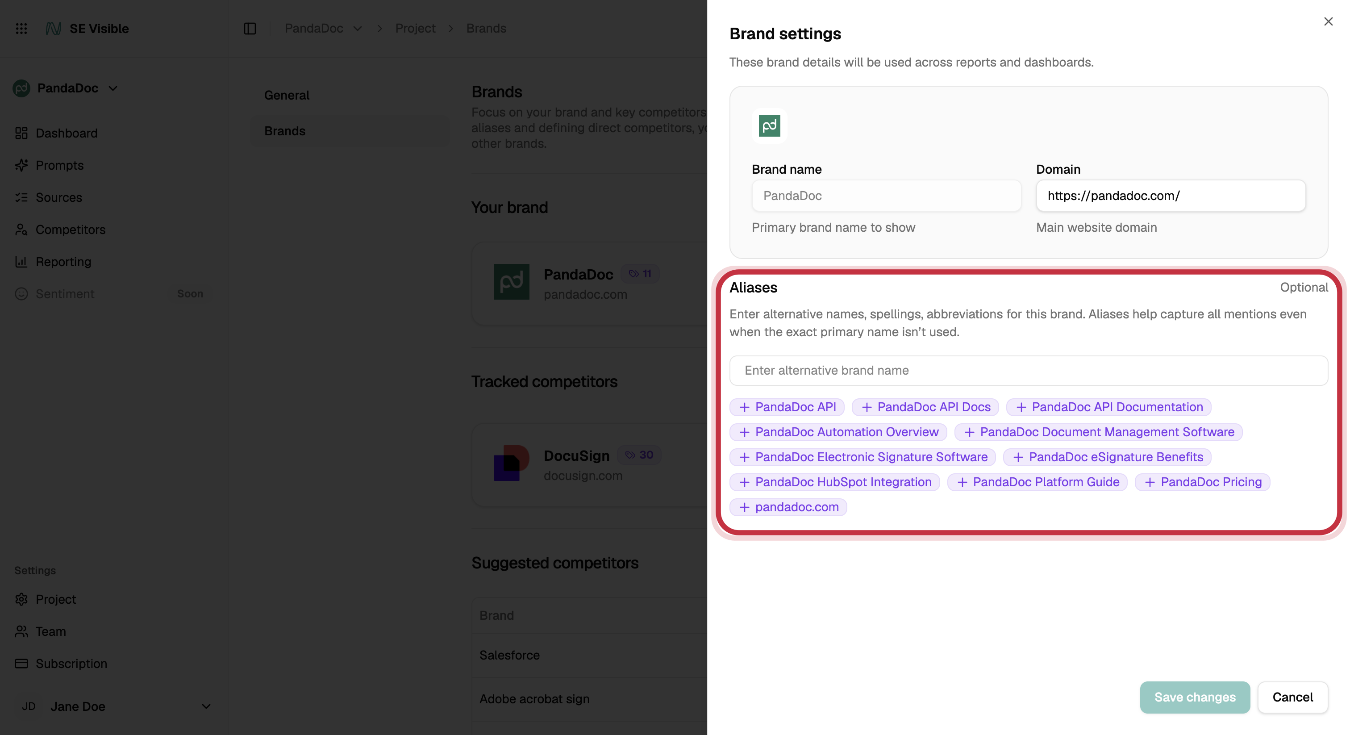Image resolution: width=1350 pixels, height=735 pixels.
Task: Open the Sources section
Action: click(58, 197)
